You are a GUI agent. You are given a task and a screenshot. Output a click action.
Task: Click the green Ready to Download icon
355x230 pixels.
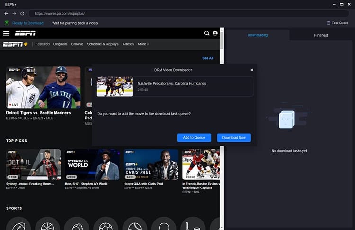tap(7, 23)
